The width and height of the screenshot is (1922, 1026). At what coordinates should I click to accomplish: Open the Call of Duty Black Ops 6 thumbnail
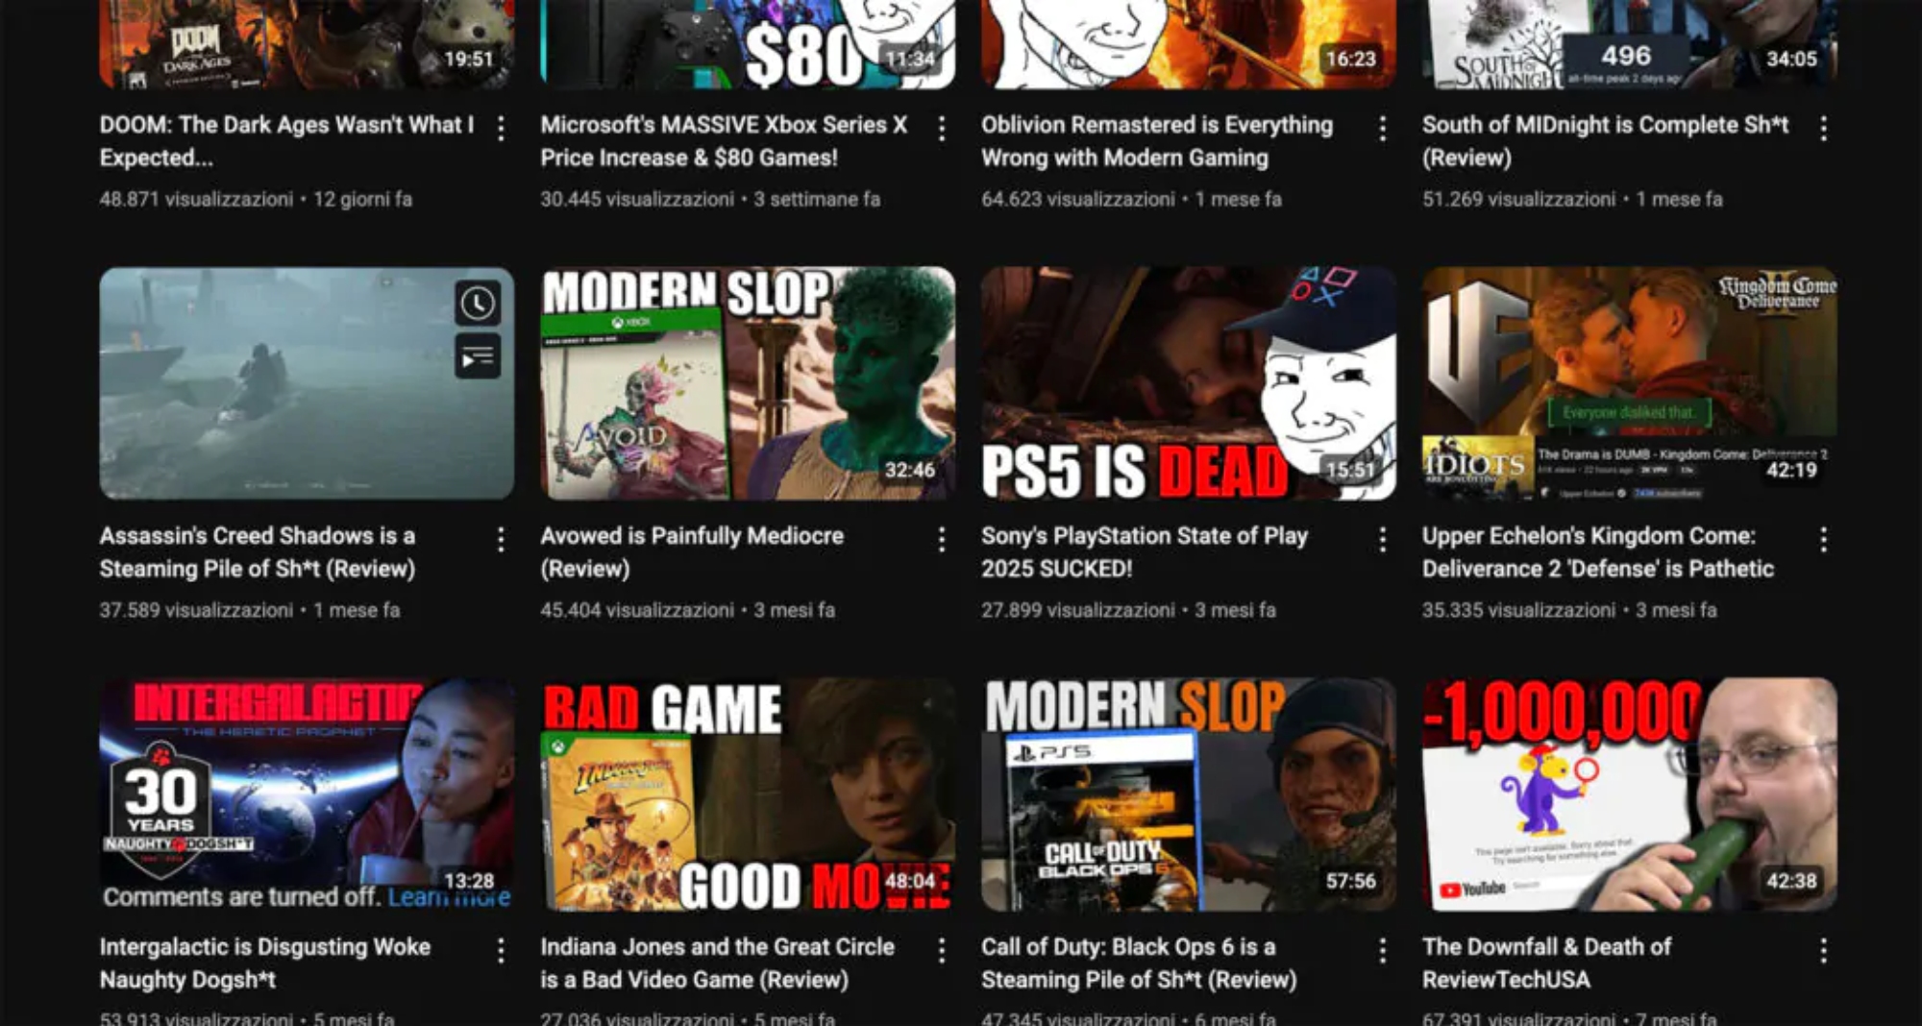click(x=1188, y=794)
